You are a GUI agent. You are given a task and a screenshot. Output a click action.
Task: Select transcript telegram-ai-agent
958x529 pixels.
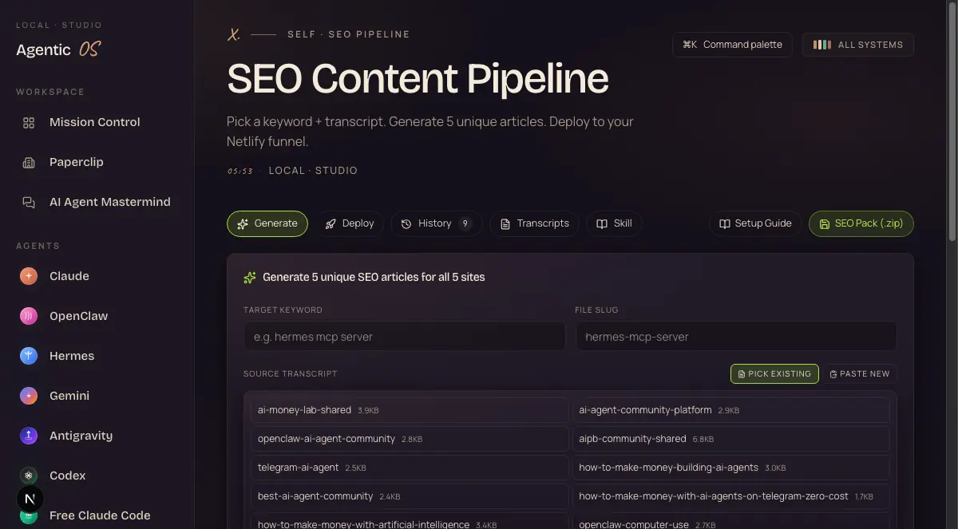click(x=410, y=468)
